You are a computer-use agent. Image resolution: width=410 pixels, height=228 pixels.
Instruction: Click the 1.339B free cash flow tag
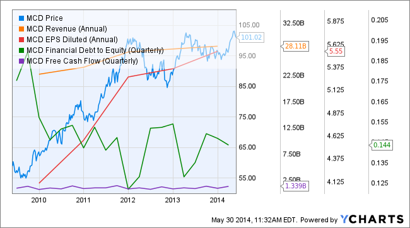pos(295,186)
